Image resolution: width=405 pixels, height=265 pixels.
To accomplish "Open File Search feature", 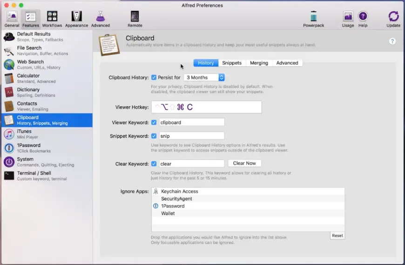I will (x=47, y=51).
